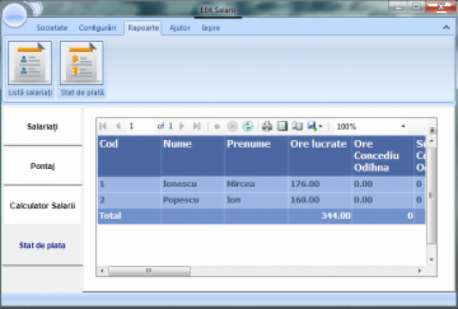The image size is (458, 309).
Task: Click the Nume column header
Action: [x=192, y=156]
